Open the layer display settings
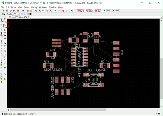163x116 pixels. (x=2, y=21)
